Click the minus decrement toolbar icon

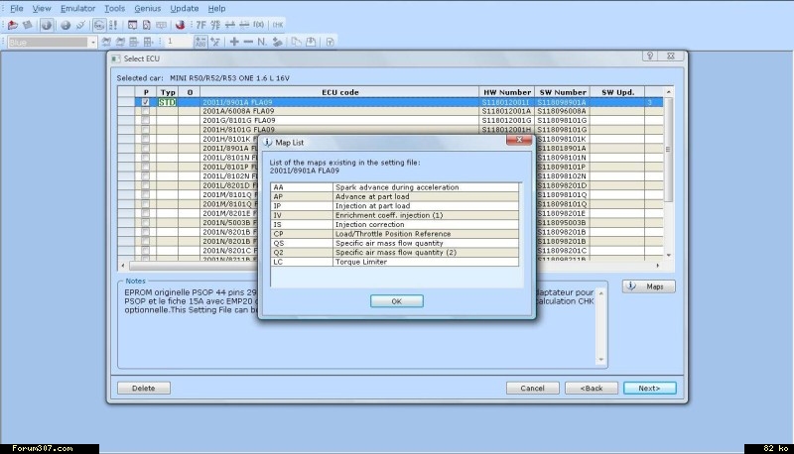tap(248, 42)
